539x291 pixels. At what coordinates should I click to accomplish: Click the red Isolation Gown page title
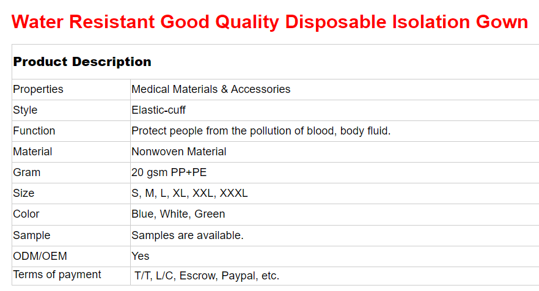(x=269, y=22)
